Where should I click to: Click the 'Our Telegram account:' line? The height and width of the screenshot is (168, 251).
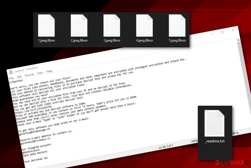point(37,147)
